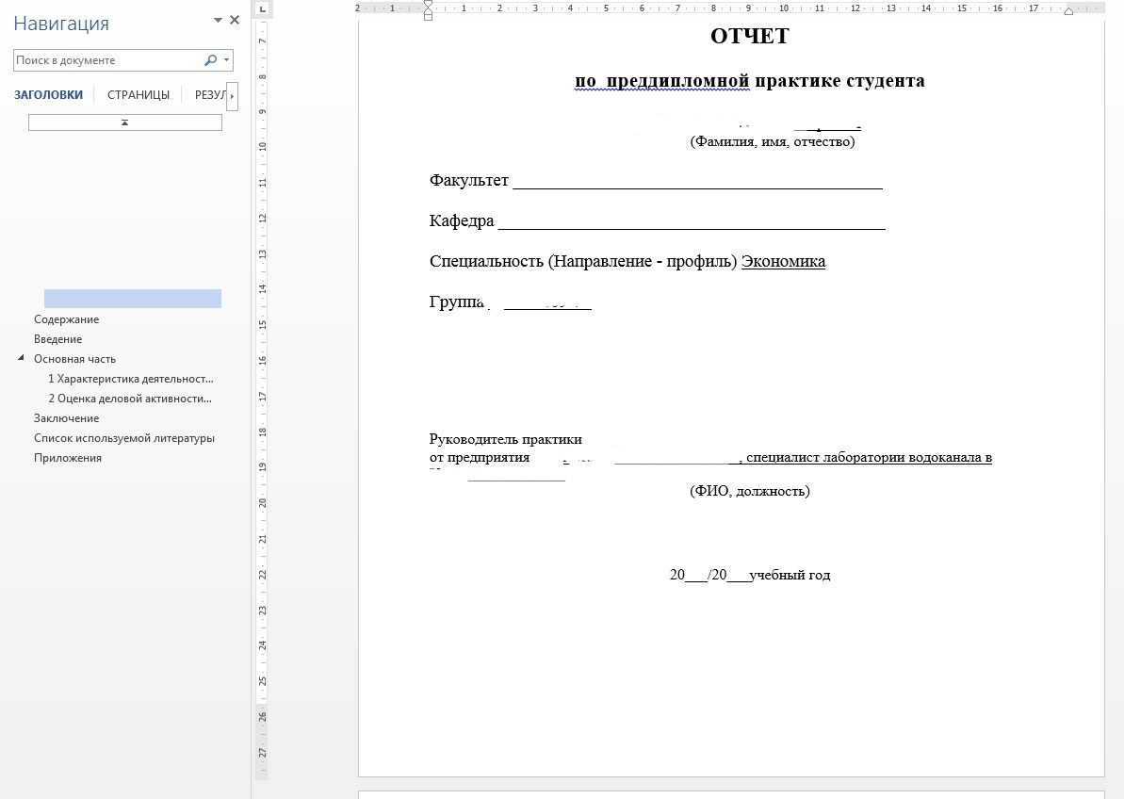Click the '(ФИО, должность)' caption
The height and width of the screenshot is (799, 1124).
[750, 491]
